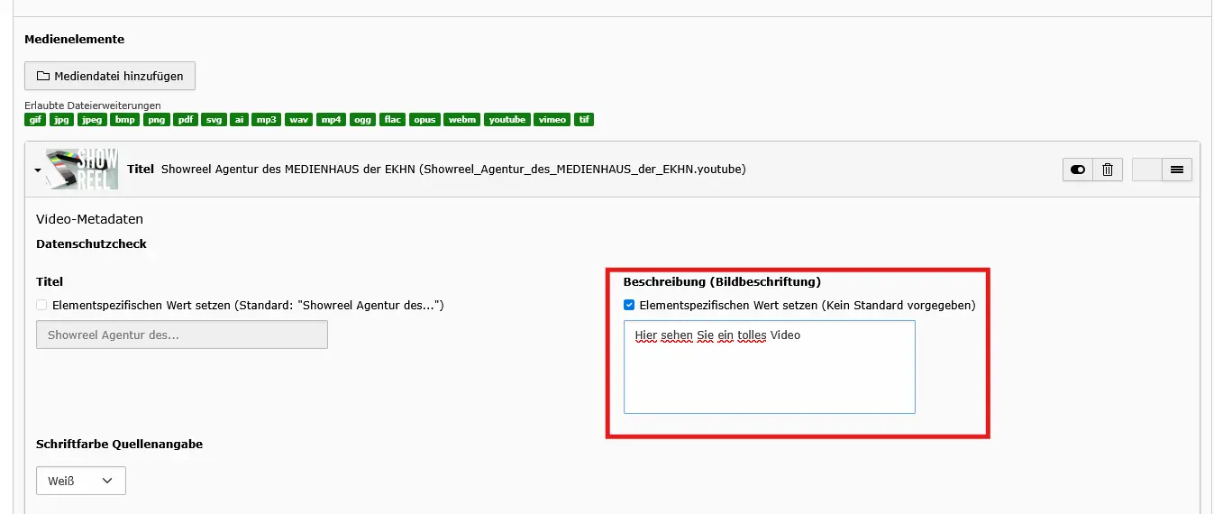
Task: Click the vimeo file extension tag
Action: (x=552, y=120)
